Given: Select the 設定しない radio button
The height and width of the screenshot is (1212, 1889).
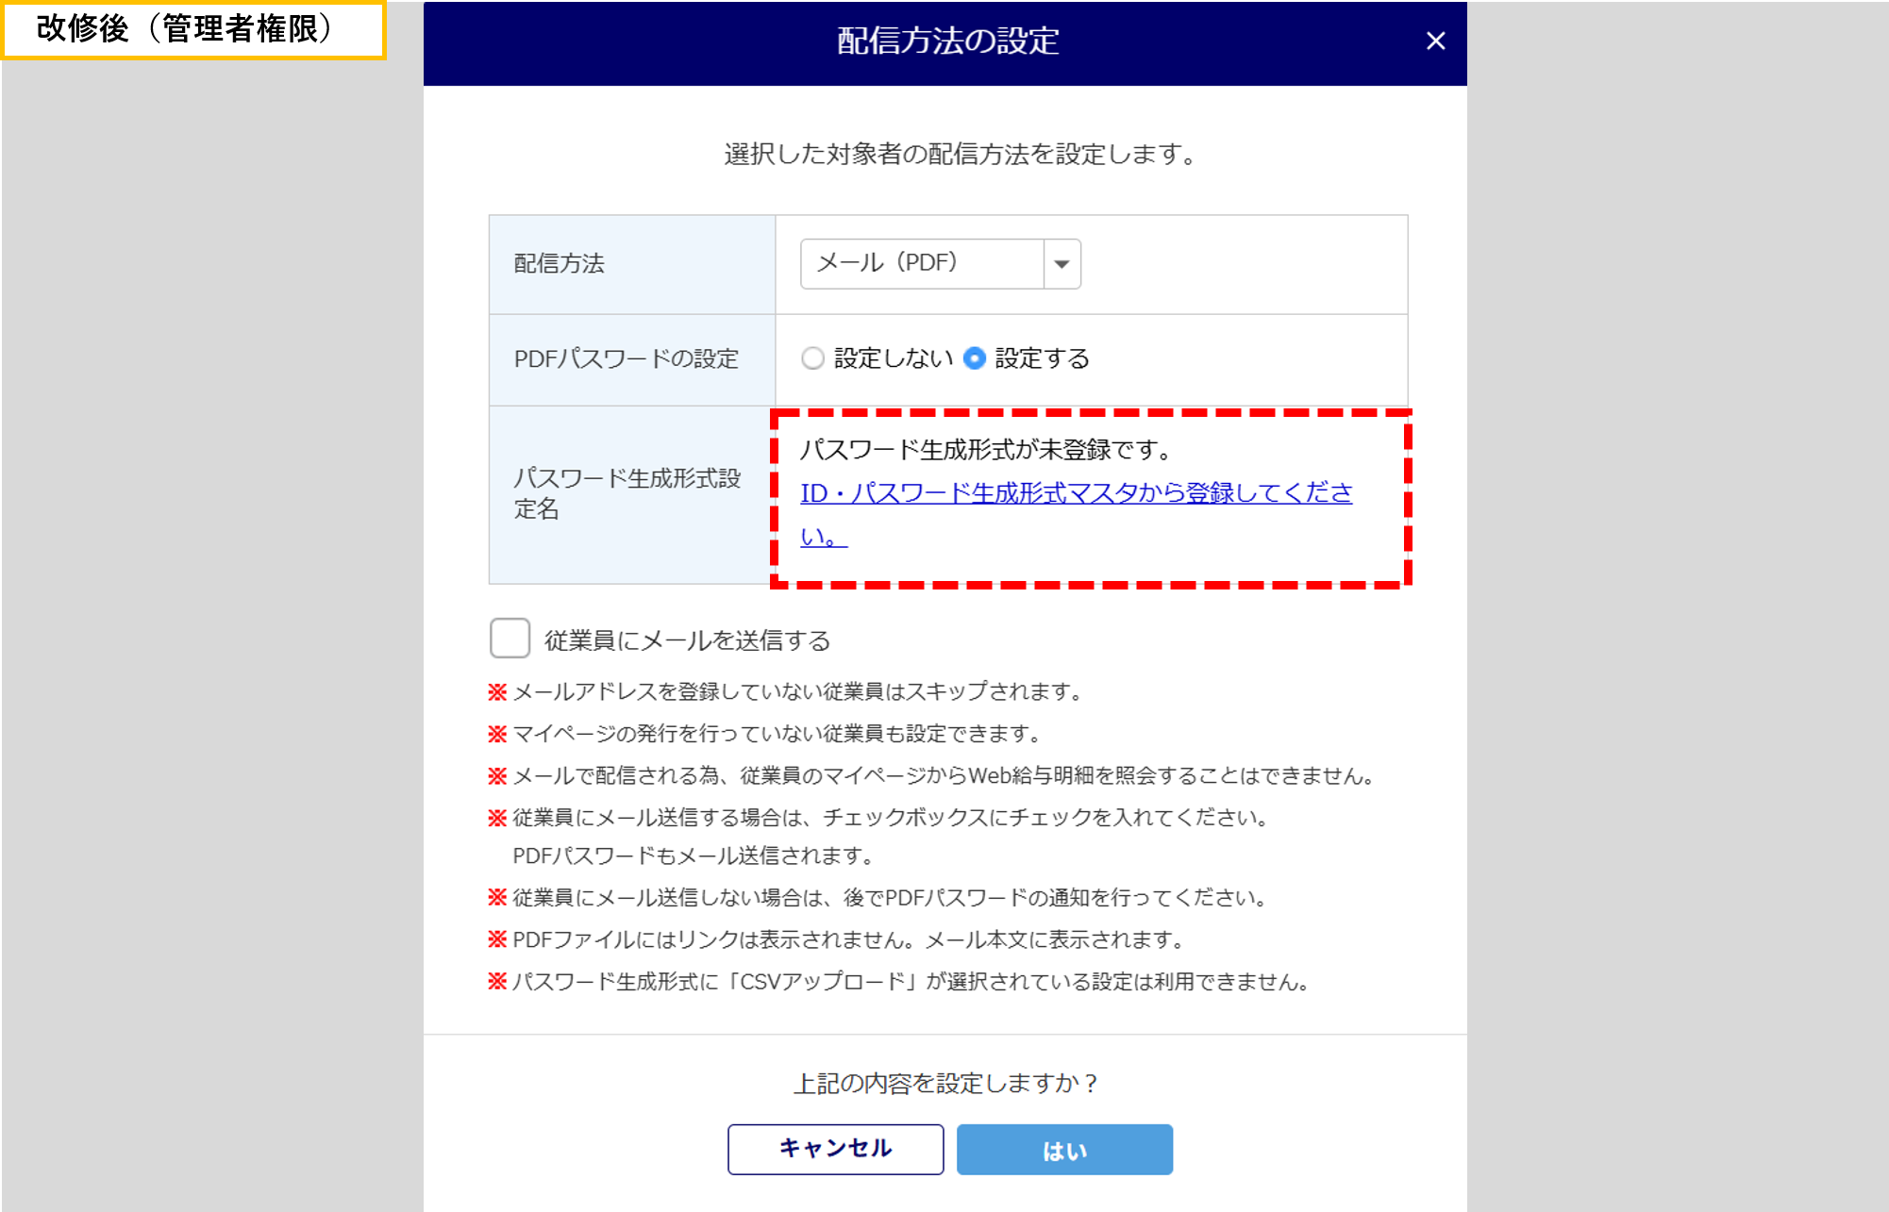Looking at the screenshot, I should 812,358.
